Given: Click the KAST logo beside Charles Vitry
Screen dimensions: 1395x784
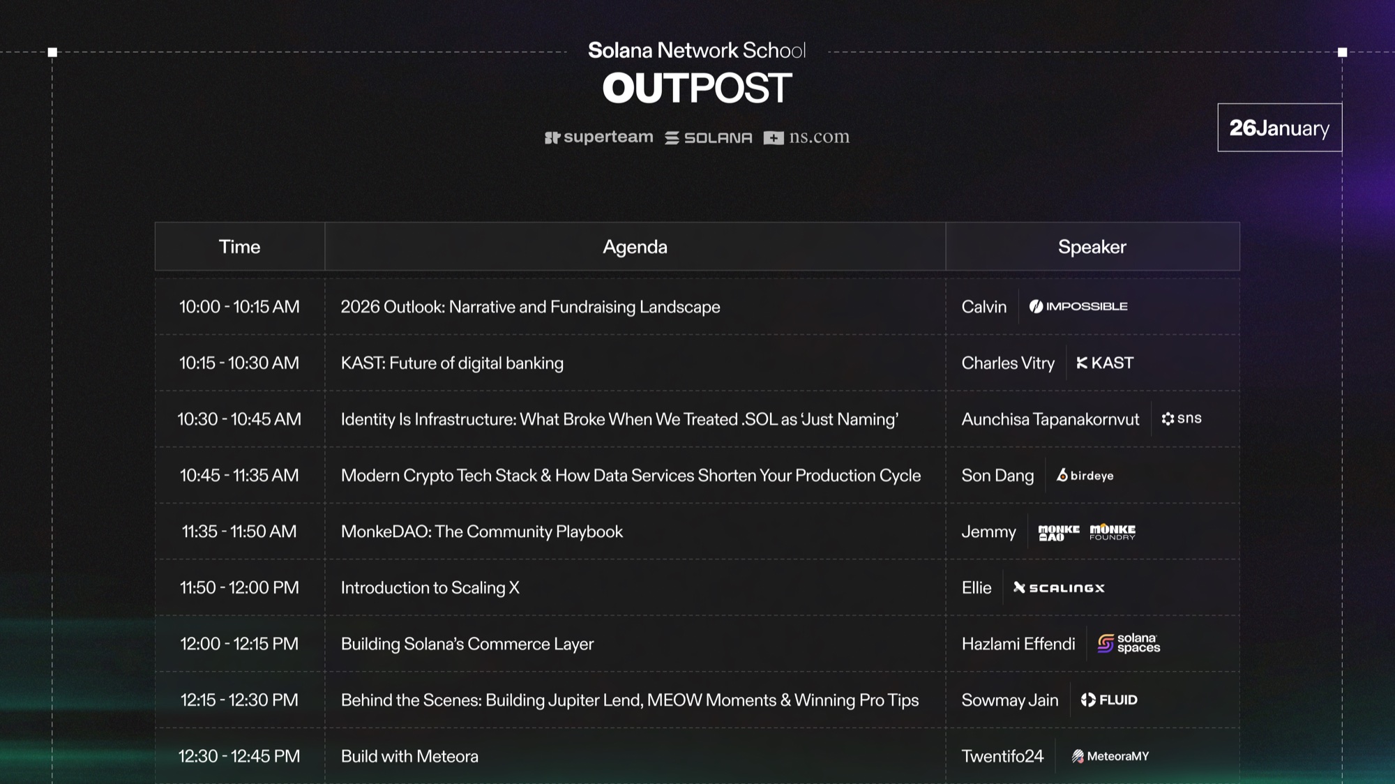Looking at the screenshot, I should (x=1105, y=363).
